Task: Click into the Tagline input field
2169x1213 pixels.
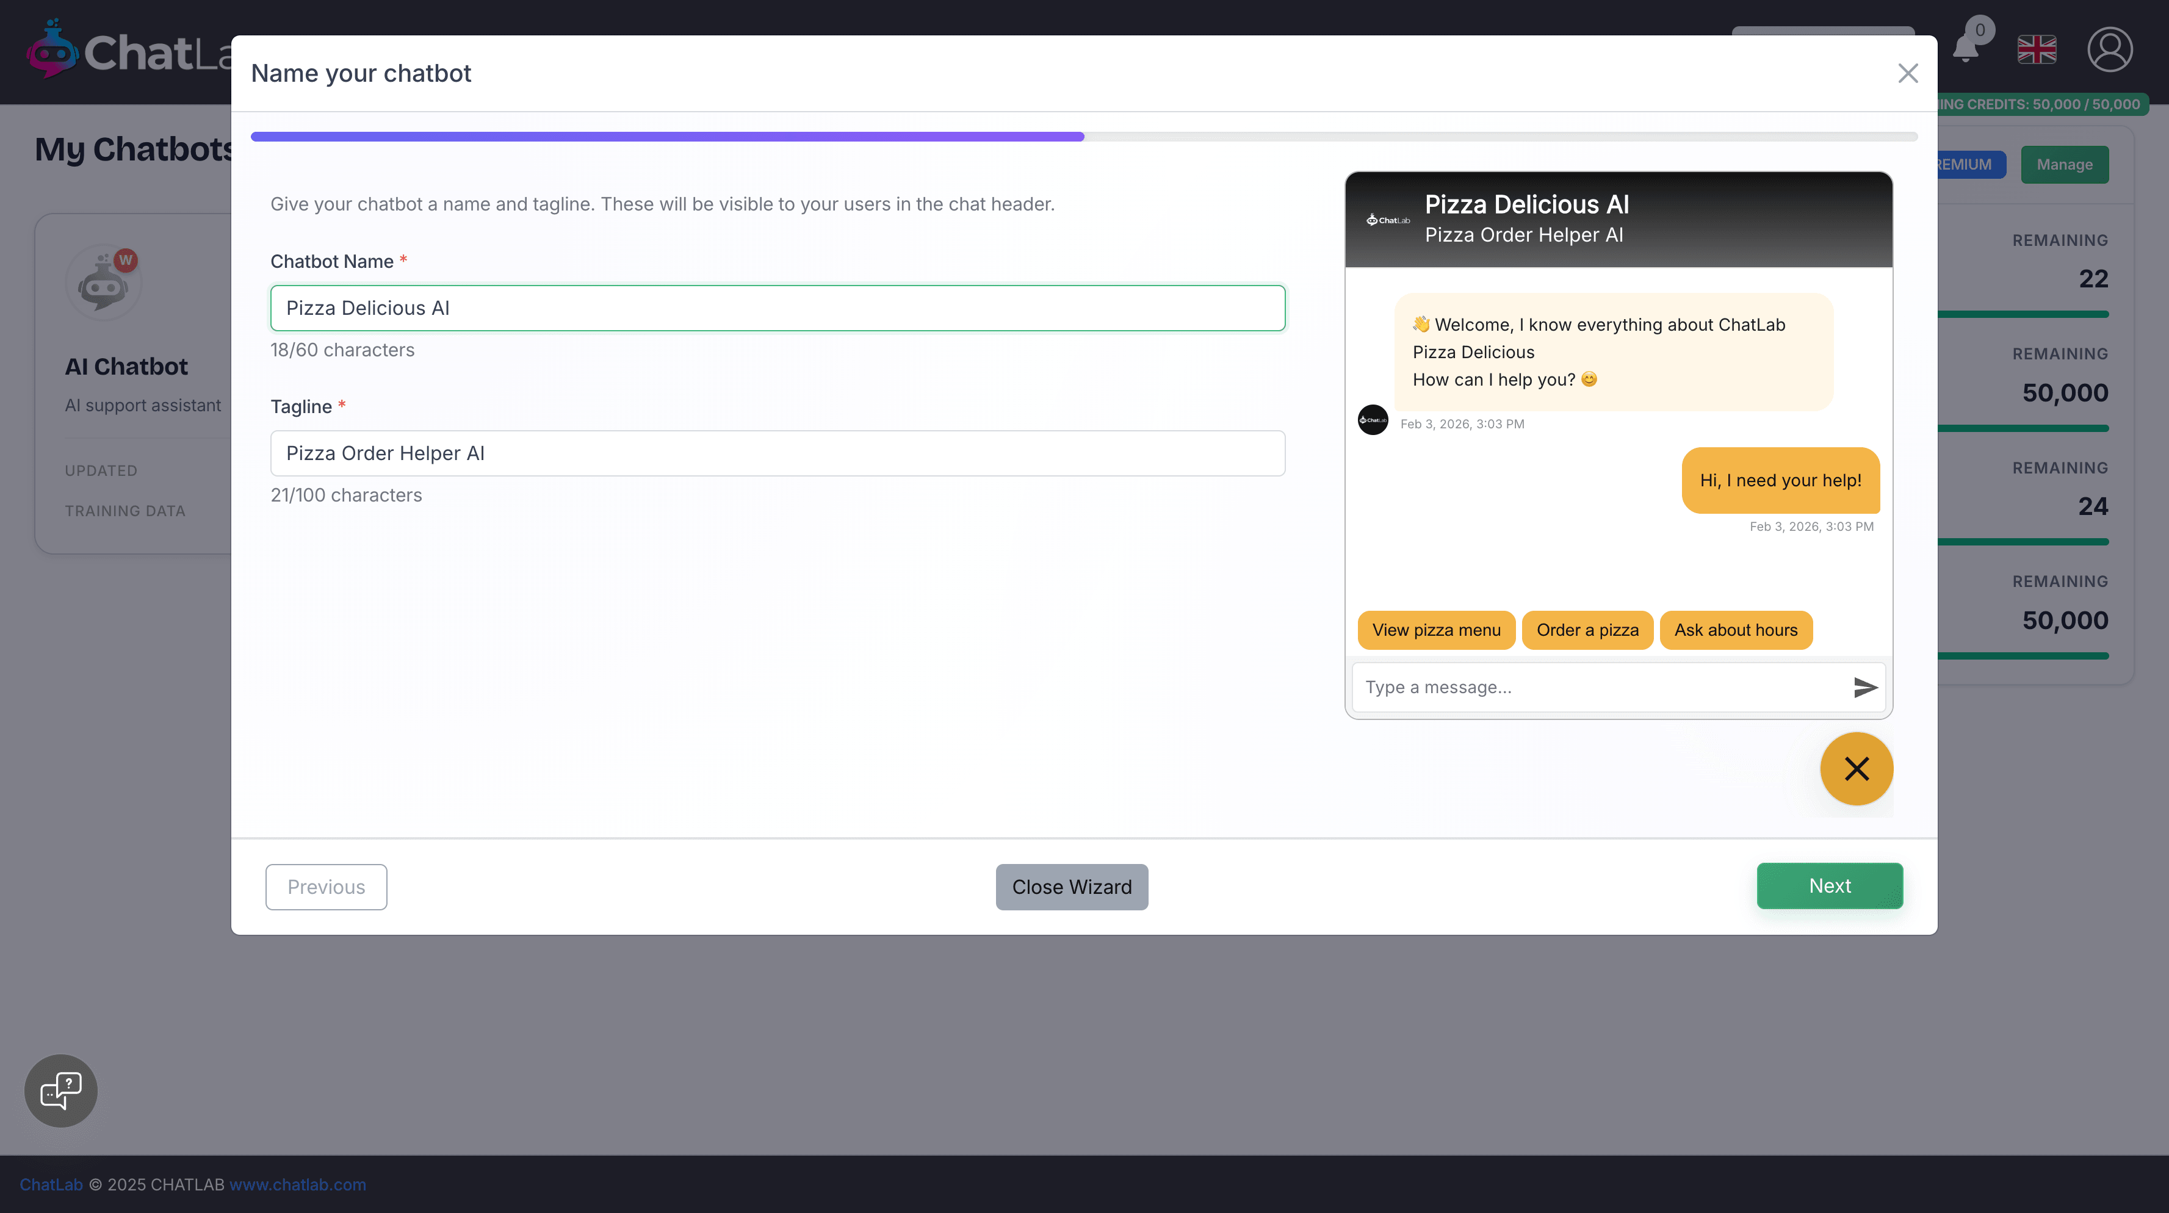Action: [777, 453]
